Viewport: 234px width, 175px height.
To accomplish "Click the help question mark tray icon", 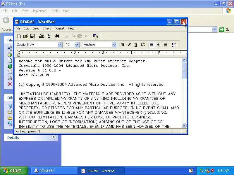I will point(191,171).
